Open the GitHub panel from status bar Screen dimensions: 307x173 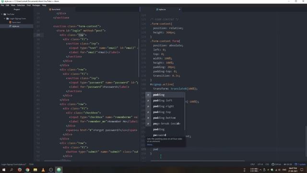(x=276, y=164)
